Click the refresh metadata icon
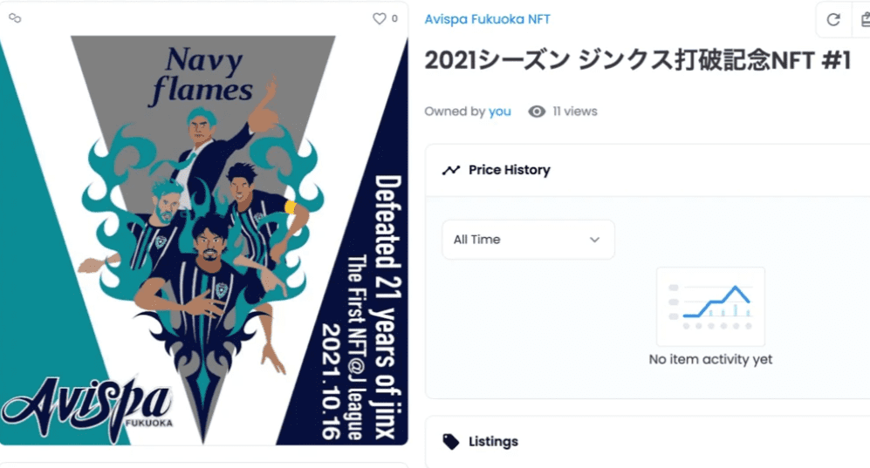 click(x=832, y=19)
